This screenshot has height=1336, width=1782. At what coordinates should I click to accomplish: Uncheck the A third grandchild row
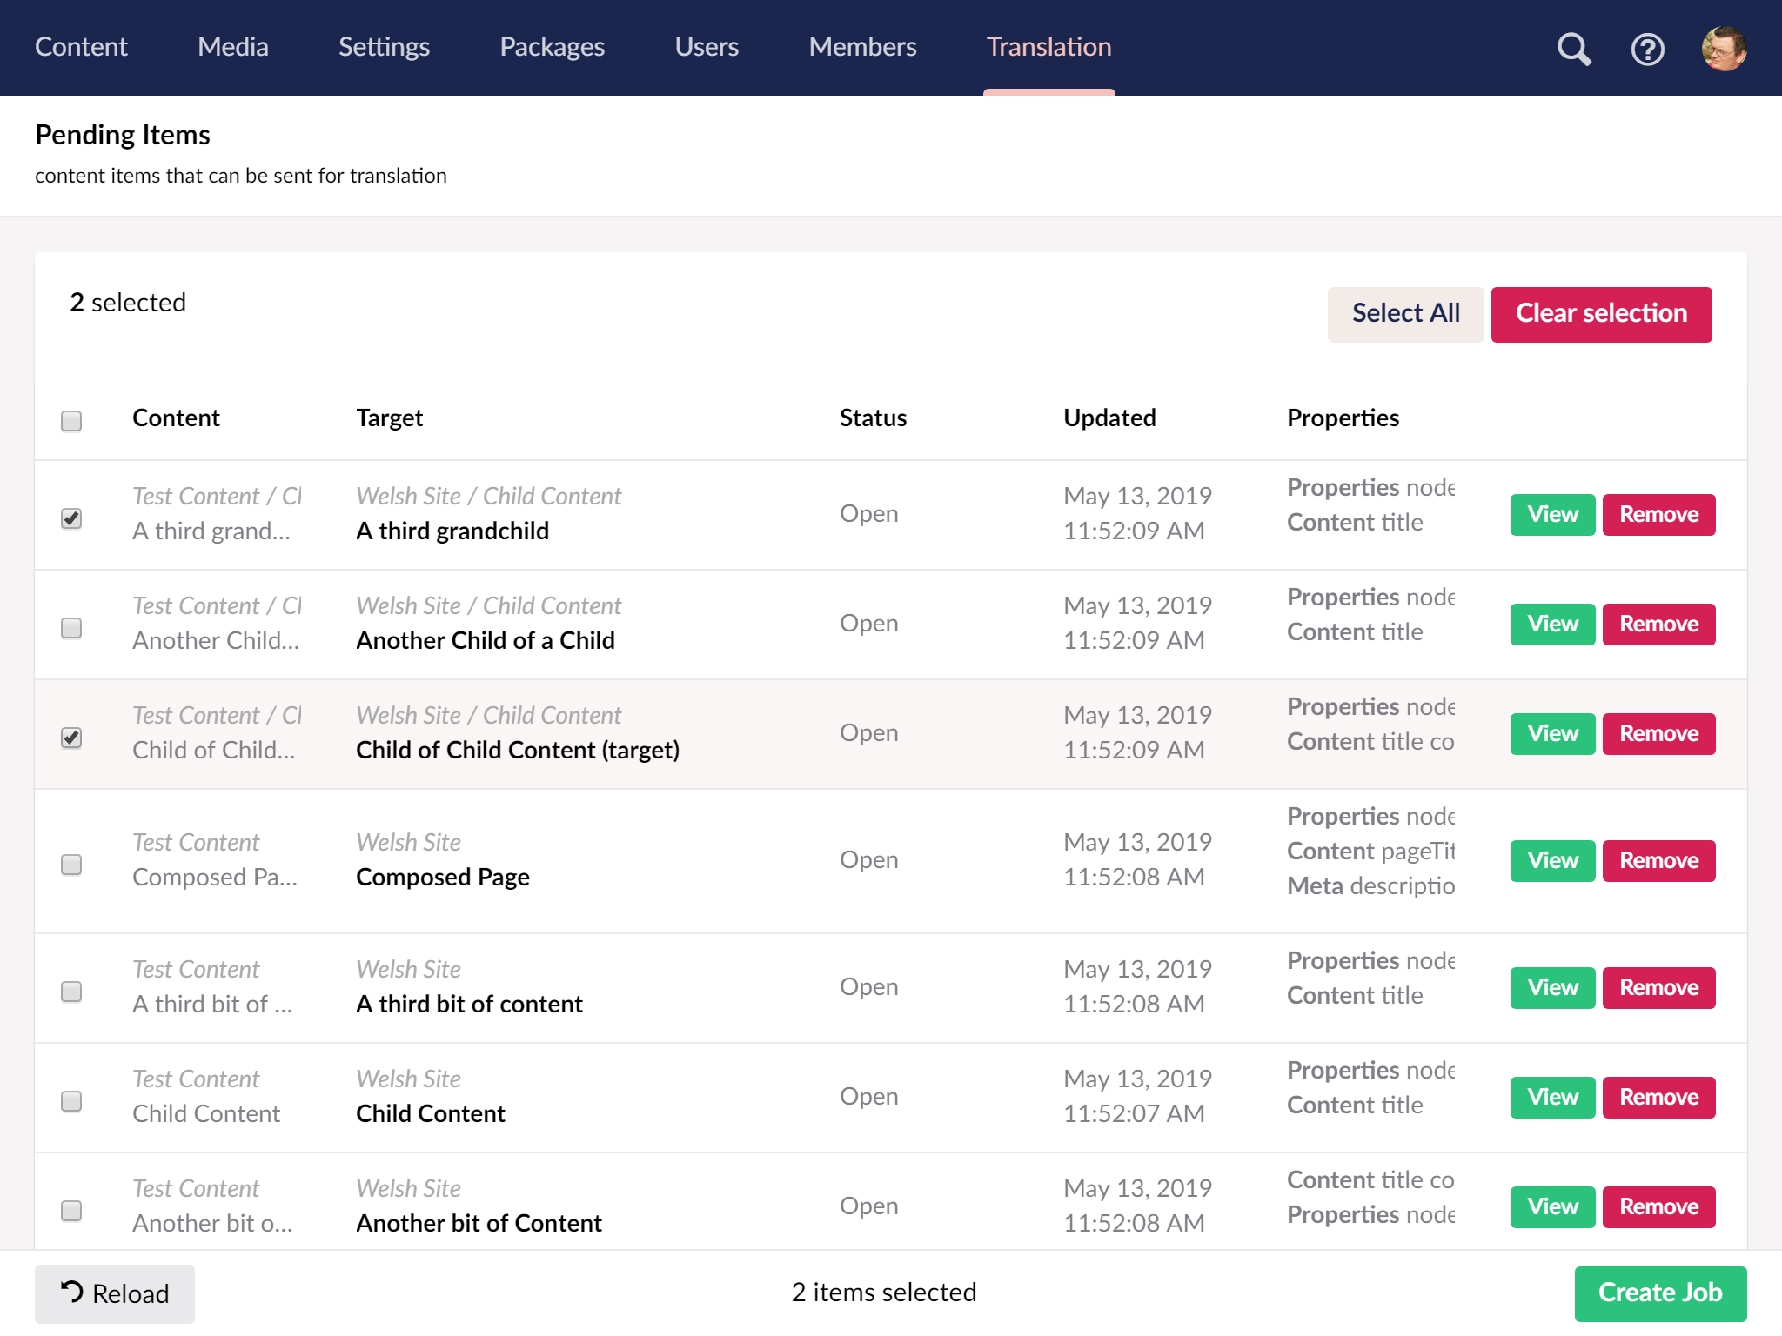tap(71, 518)
